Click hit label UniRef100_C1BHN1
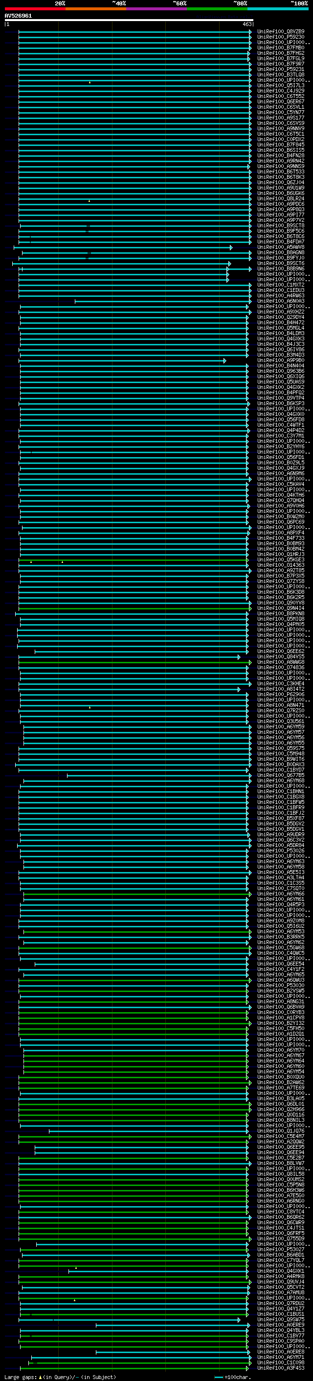Viewport: 313px width, 1381px height. [x=280, y=791]
